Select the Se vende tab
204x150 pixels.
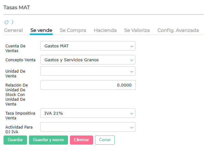41,30
